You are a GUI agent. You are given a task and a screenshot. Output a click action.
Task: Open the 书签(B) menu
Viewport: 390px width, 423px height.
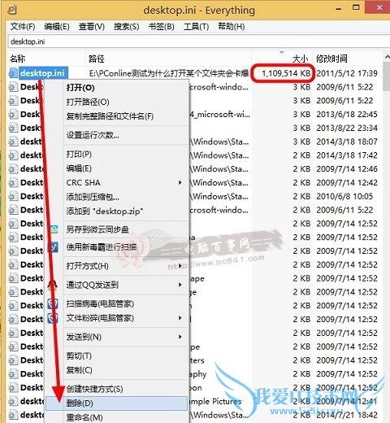[x=162, y=27]
